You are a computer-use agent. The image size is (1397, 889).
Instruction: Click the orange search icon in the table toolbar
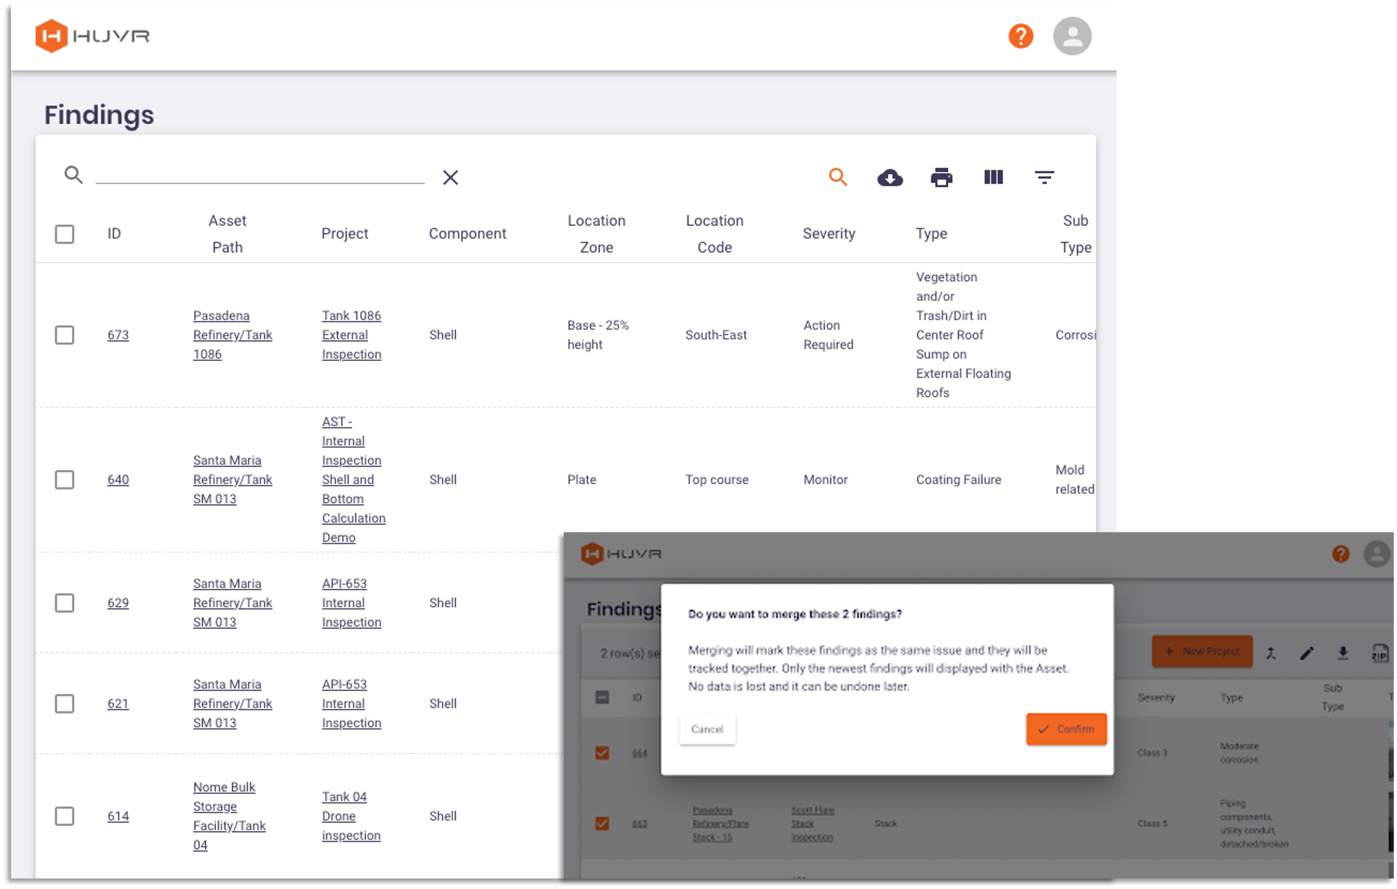click(x=838, y=177)
